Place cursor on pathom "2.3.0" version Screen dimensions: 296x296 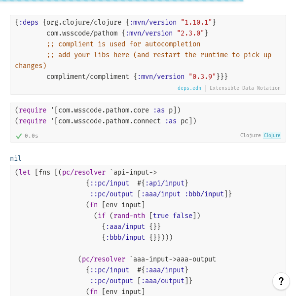point(190,33)
